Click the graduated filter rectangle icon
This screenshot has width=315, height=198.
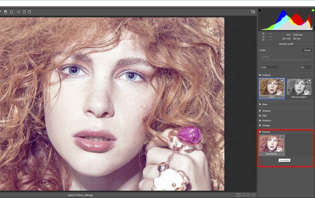(6, 12)
